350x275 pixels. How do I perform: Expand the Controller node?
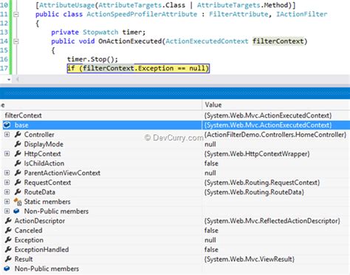[x=7, y=135]
